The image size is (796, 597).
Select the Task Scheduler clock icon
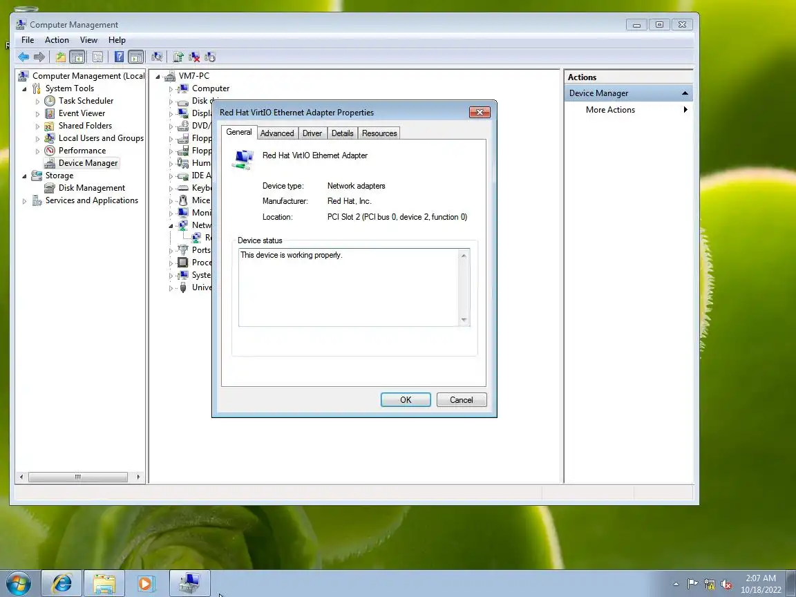[50, 100]
